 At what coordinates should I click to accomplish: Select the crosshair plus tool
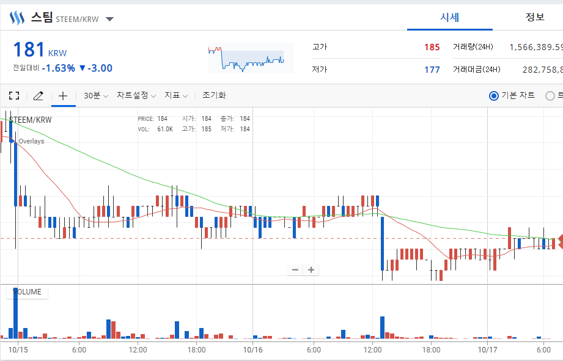coord(63,95)
